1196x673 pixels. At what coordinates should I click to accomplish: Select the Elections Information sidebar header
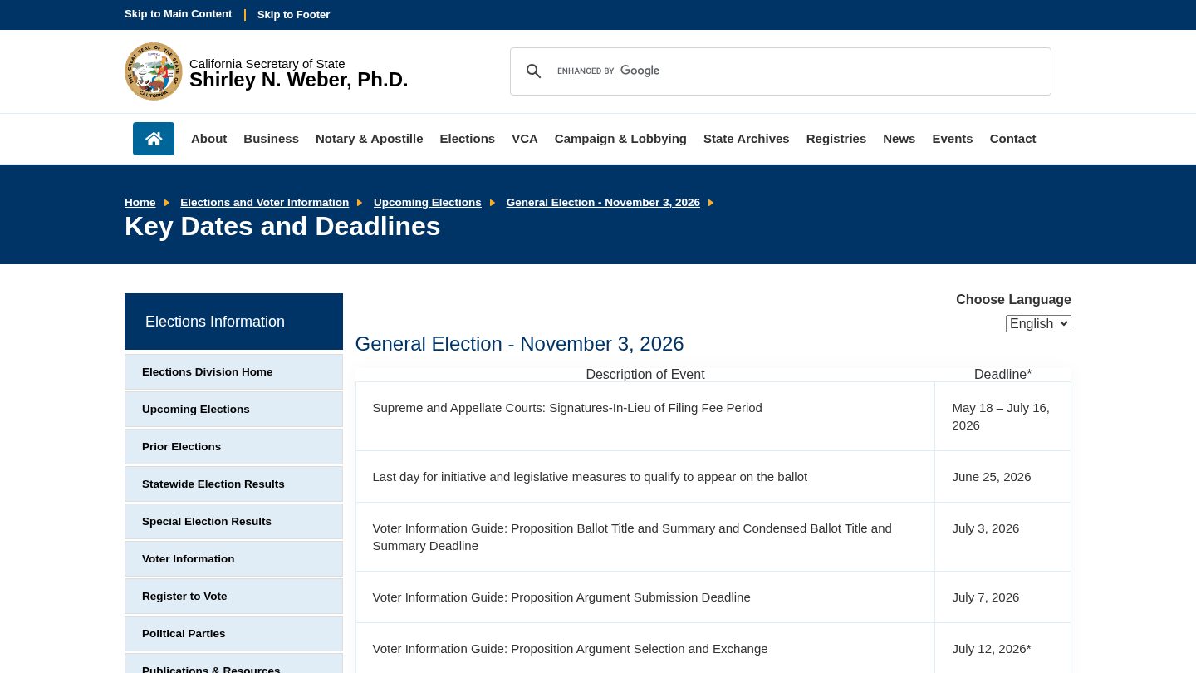click(233, 322)
